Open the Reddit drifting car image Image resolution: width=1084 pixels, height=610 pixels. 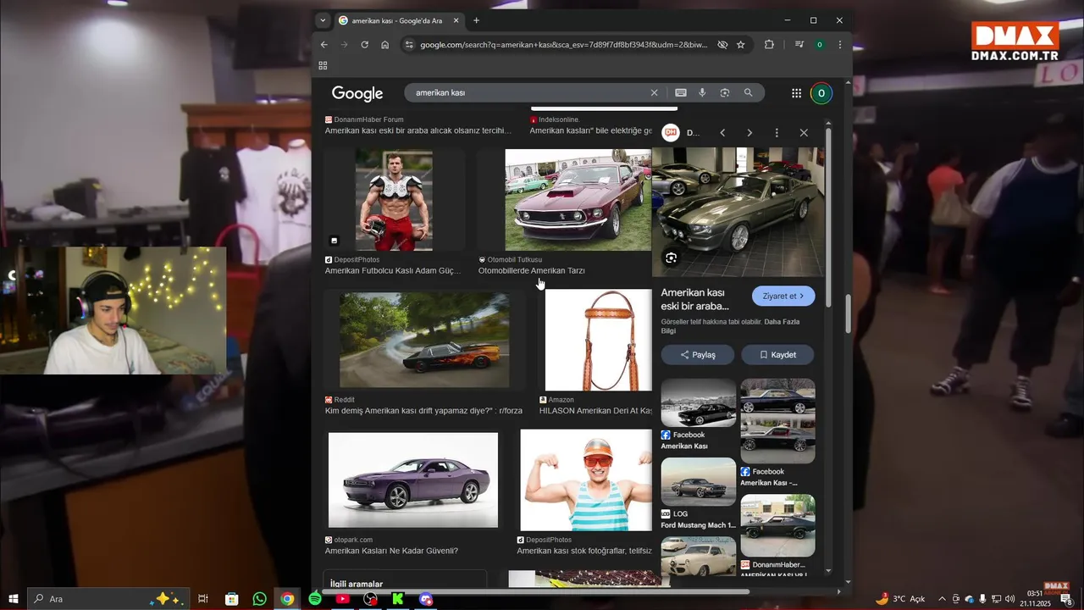click(x=424, y=340)
